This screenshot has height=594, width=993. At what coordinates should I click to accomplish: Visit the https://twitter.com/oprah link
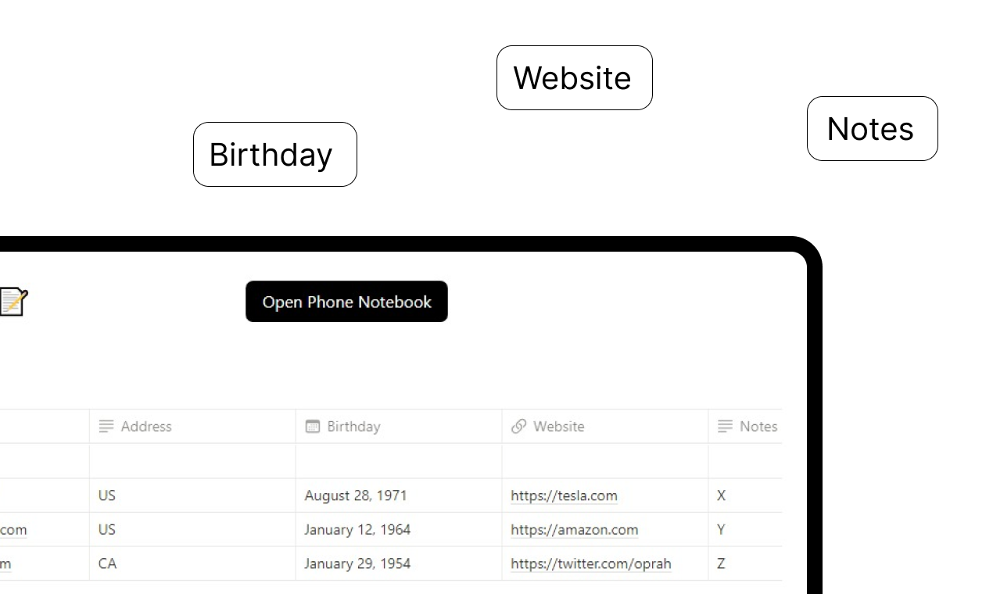(590, 564)
